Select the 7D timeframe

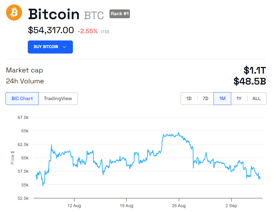pyautogui.click(x=205, y=98)
